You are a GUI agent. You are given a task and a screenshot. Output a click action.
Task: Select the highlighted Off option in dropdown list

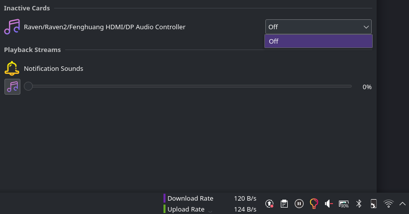click(318, 41)
